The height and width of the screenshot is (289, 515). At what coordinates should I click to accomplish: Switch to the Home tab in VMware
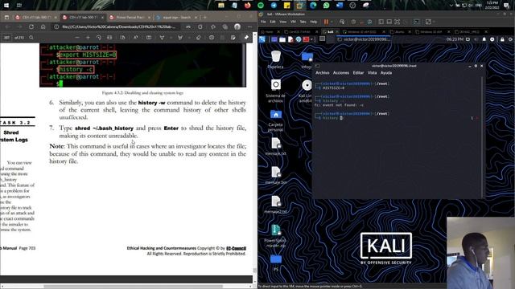270,32
